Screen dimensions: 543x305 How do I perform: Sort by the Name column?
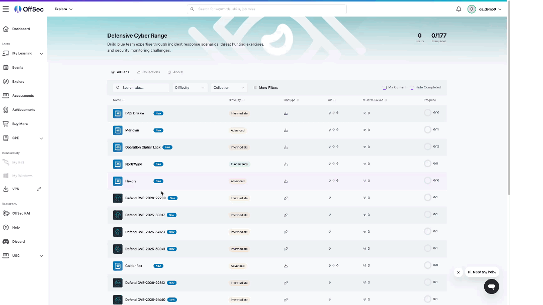click(119, 100)
